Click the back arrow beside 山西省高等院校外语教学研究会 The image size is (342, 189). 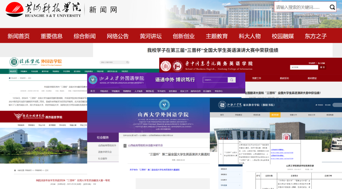tap(125, 145)
